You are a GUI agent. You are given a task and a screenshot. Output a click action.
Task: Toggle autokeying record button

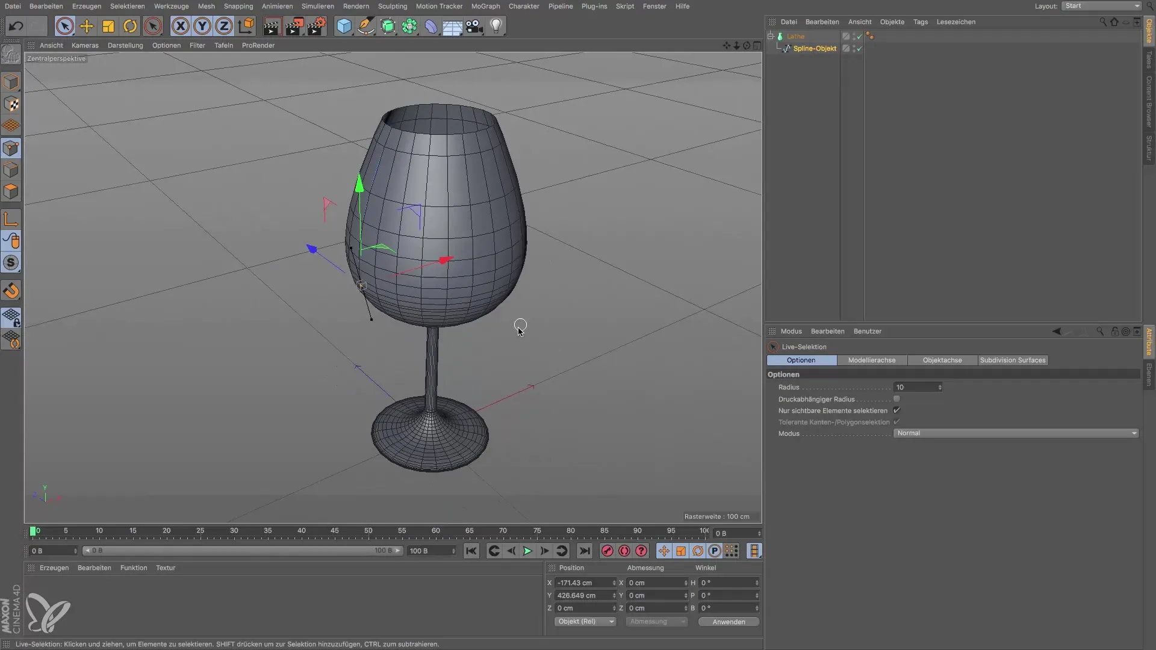point(624,551)
